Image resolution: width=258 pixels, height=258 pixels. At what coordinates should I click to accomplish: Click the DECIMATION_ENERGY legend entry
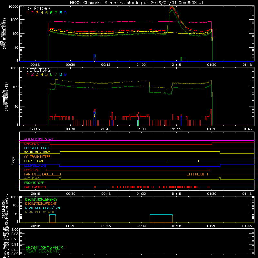(x=41, y=199)
